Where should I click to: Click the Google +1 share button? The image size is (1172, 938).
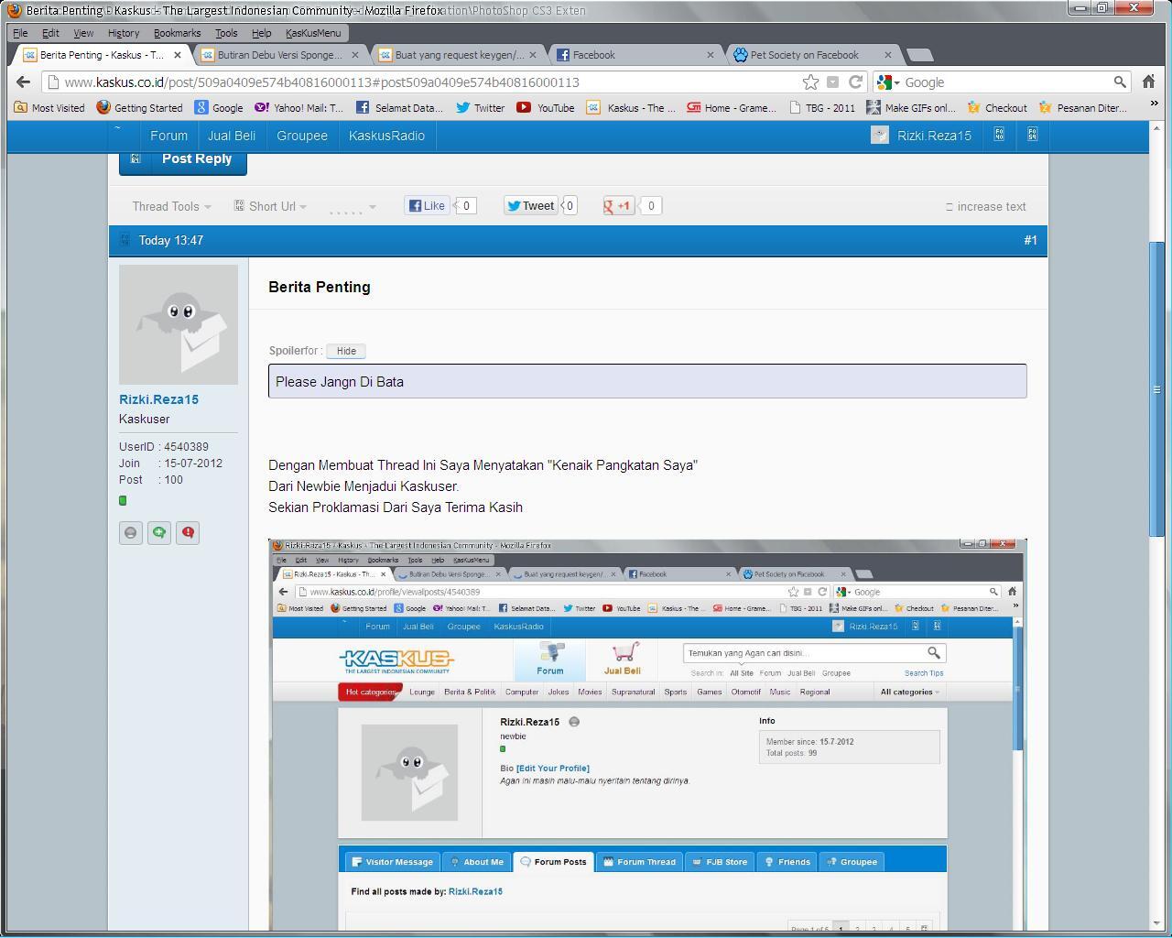[x=618, y=206]
